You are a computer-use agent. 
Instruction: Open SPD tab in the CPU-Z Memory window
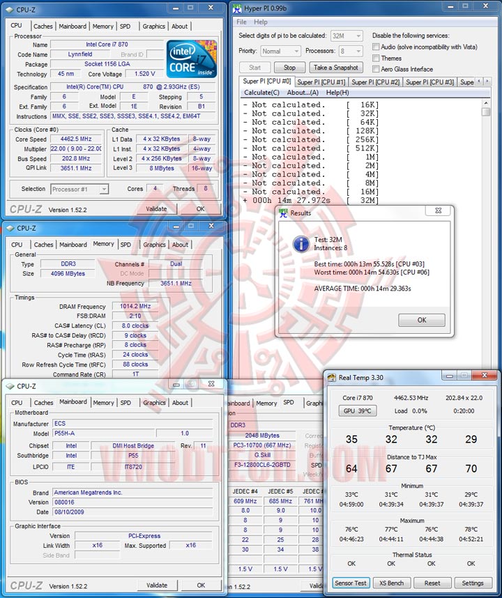point(125,245)
